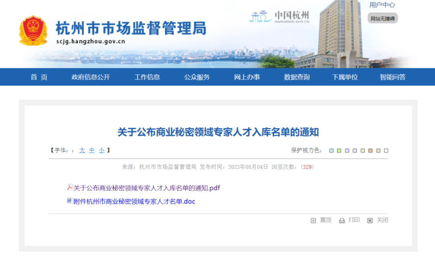Click the 置顶 back-to-top icon
435x256 pixels.
point(313,221)
